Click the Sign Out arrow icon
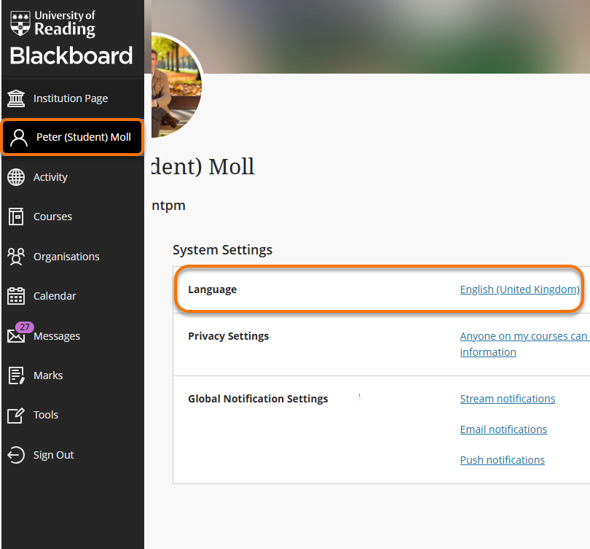Screen dimensions: 590x549 (16, 455)
